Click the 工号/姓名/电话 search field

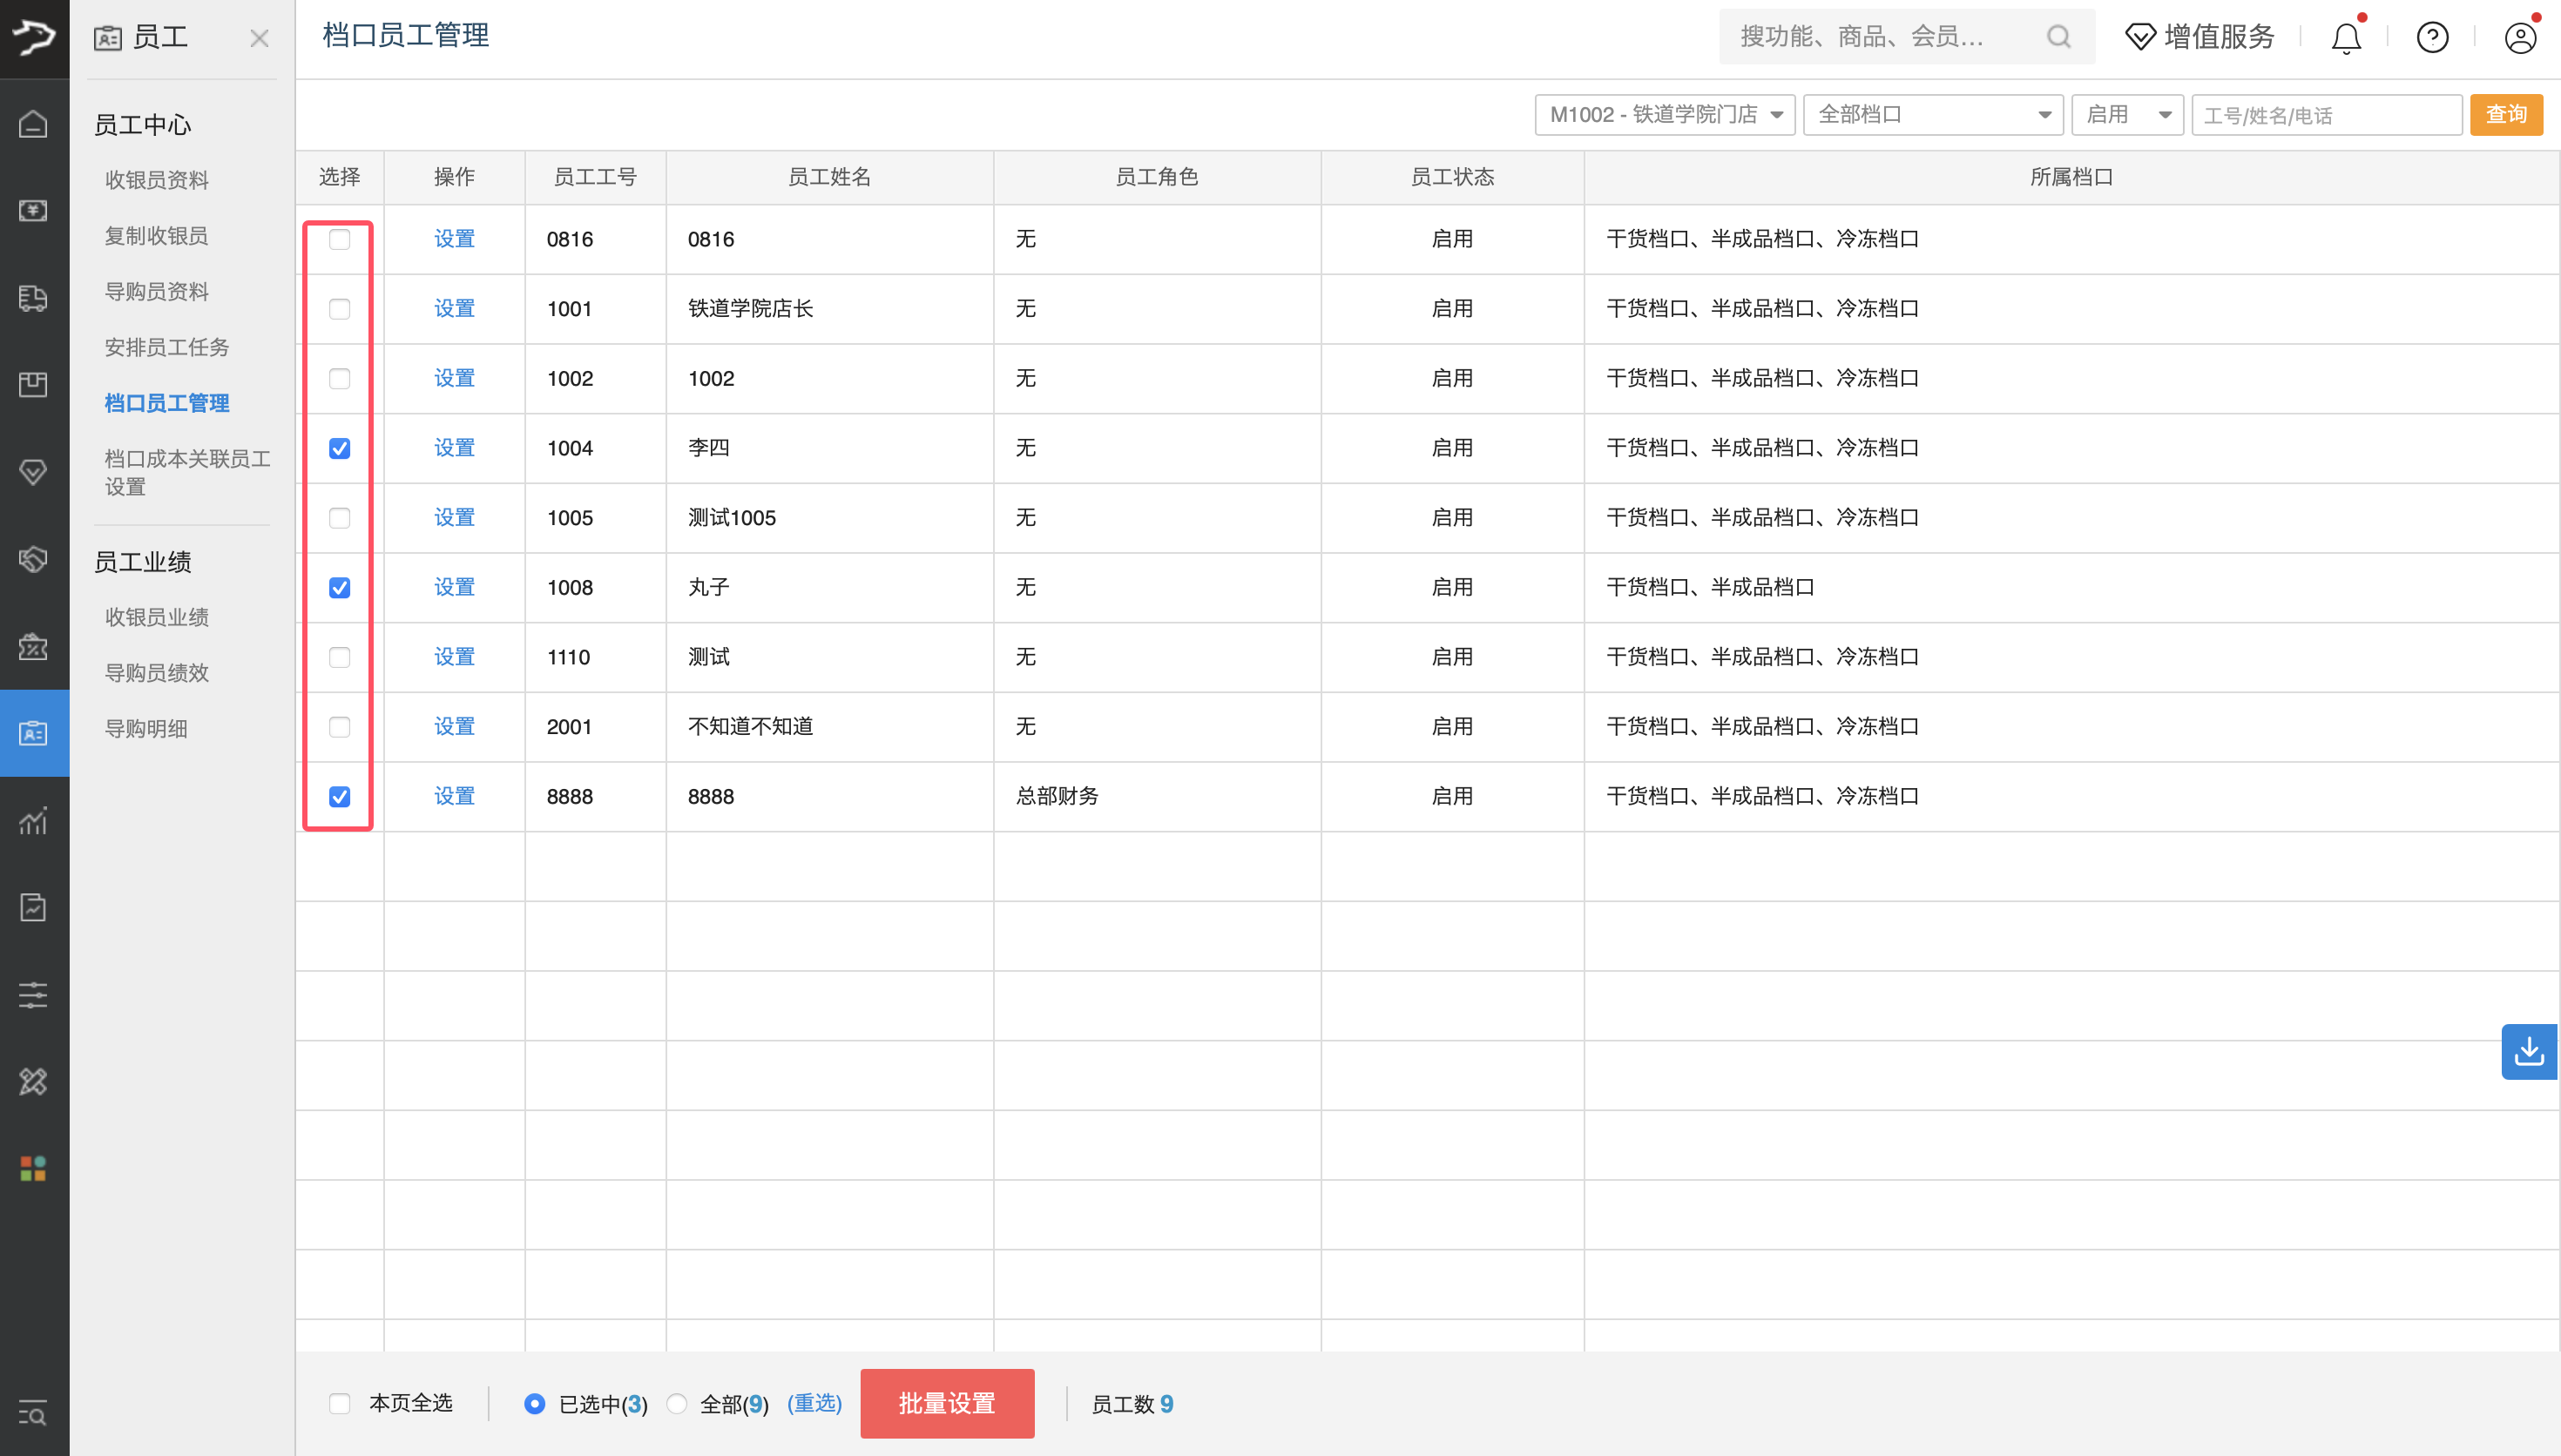tap(2325, 115)
